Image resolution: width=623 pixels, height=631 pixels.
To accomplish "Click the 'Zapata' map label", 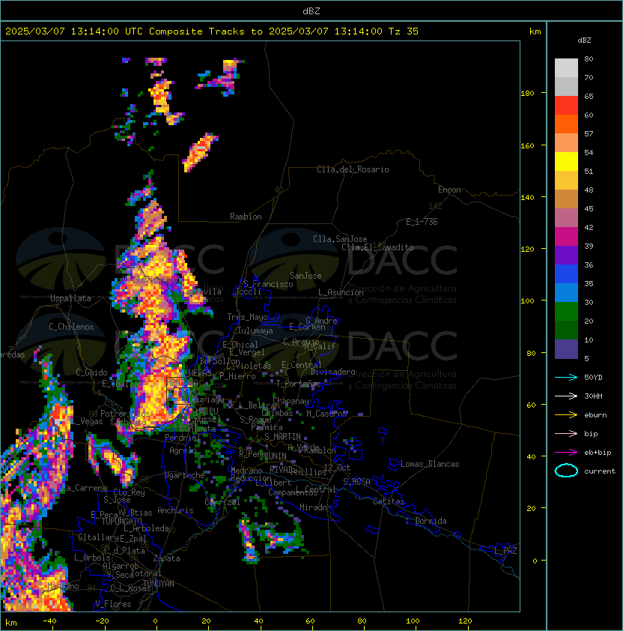I will tap(166, 558).
